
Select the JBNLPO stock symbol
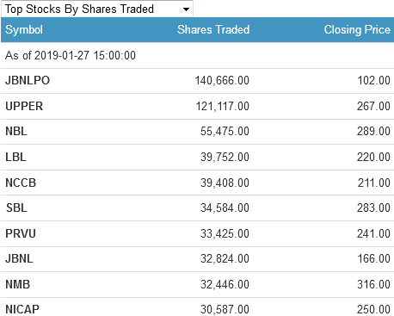point(28,80)
